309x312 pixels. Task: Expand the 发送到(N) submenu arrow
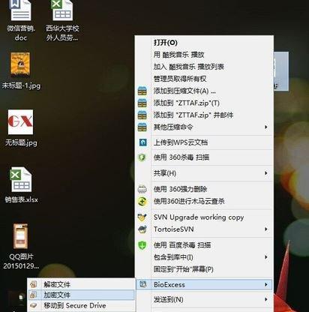pos(266,299)
